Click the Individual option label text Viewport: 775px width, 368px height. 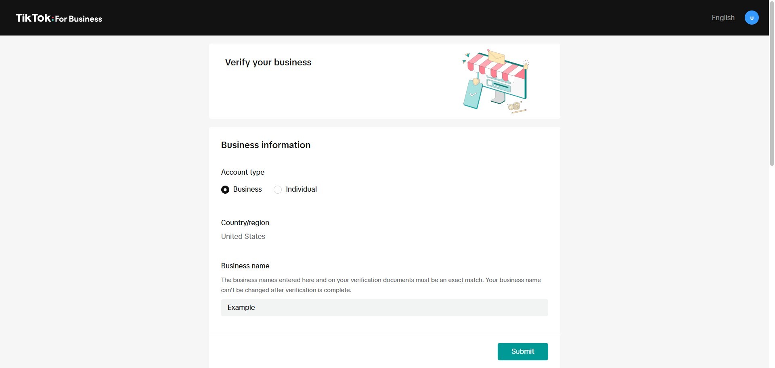301,189
